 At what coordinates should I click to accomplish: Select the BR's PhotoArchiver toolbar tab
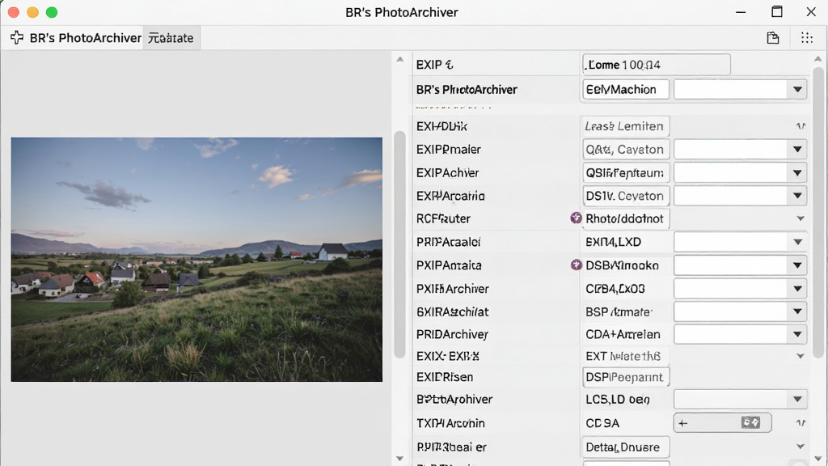click(76, 38)
